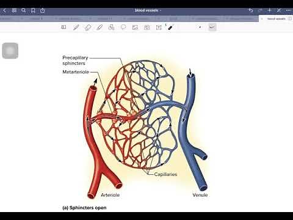Screen dimensions: 293x220
Task: Open the 'blood vessels' document title dropdown
Action: pos(148,10)
